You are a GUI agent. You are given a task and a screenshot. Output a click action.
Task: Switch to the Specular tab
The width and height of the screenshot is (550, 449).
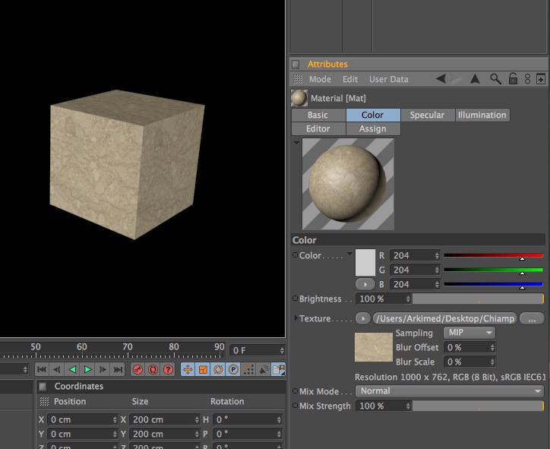click(x=427, y=115)
